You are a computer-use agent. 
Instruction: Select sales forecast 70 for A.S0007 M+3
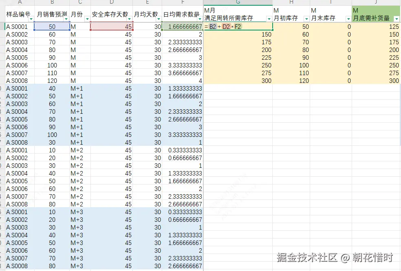(52, 258)
